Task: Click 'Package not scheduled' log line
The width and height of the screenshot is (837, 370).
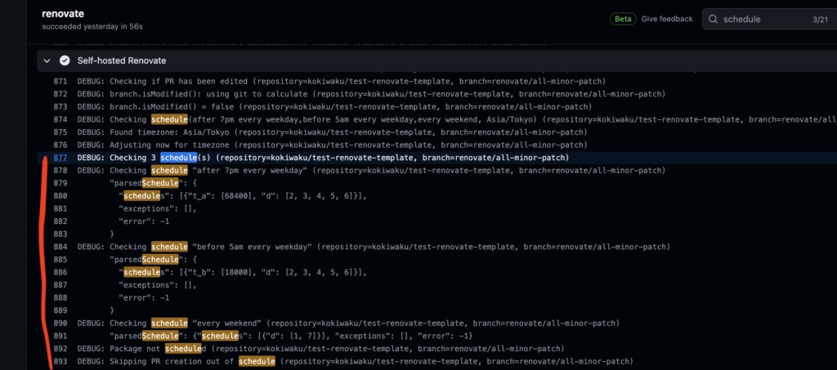Action: [320, 349]
